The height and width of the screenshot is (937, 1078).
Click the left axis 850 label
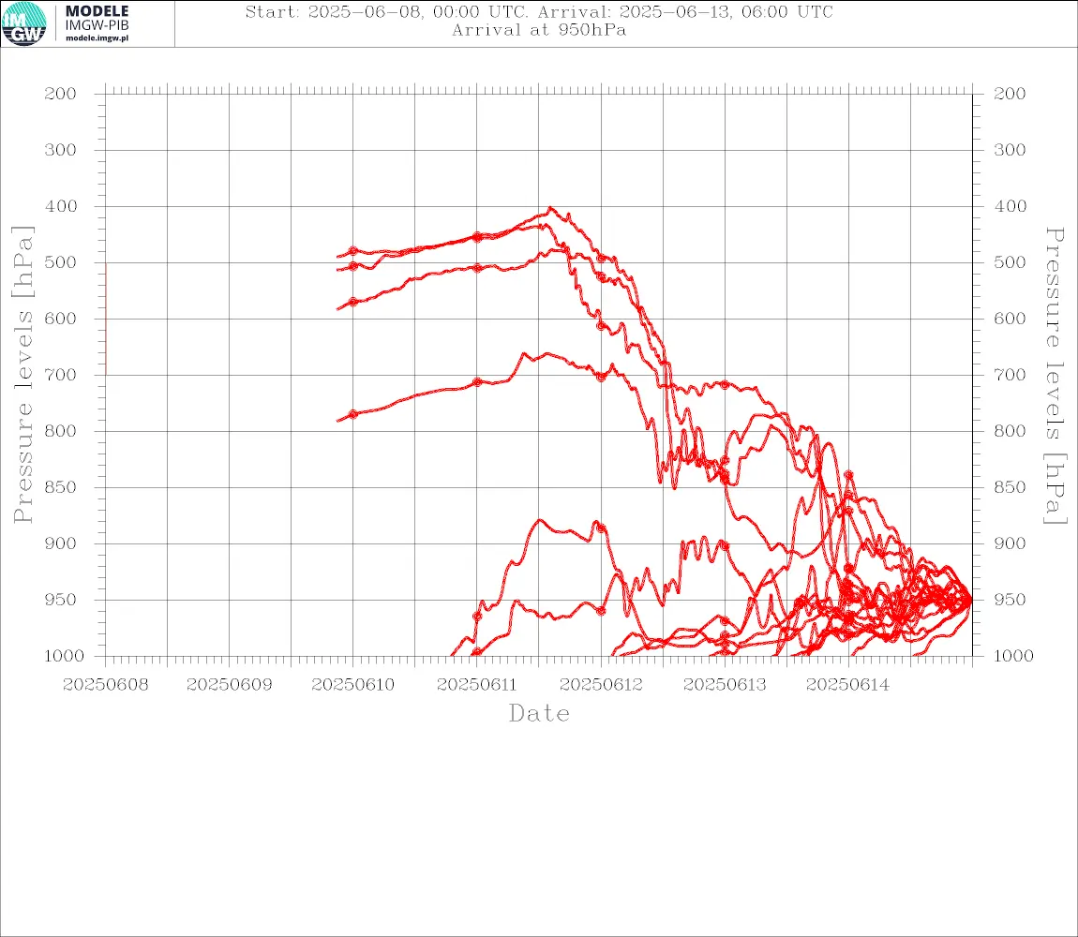pos(61,487)
